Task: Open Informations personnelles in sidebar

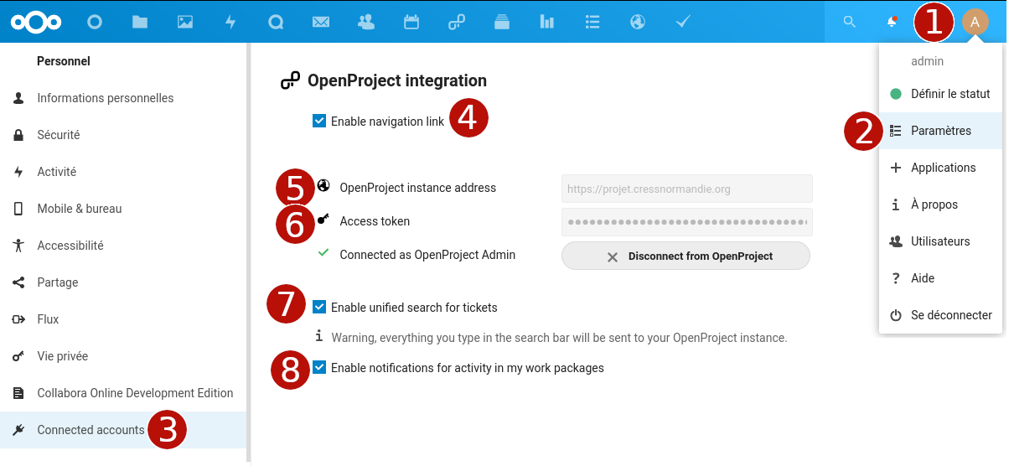Action: point(123,98)
